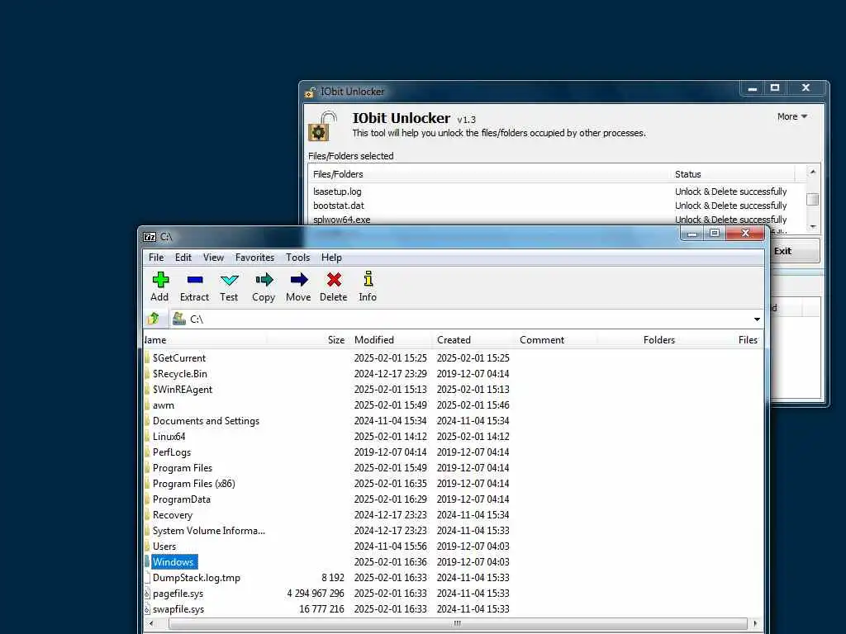
Task: Select the Program Files (x86) folder
Action: (x=193, y=484)
